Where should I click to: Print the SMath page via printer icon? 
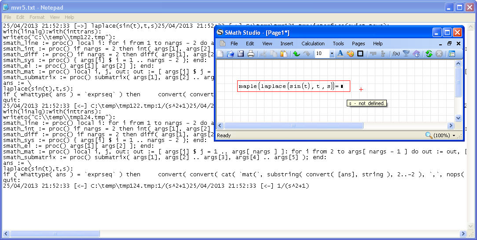[250, 54]
